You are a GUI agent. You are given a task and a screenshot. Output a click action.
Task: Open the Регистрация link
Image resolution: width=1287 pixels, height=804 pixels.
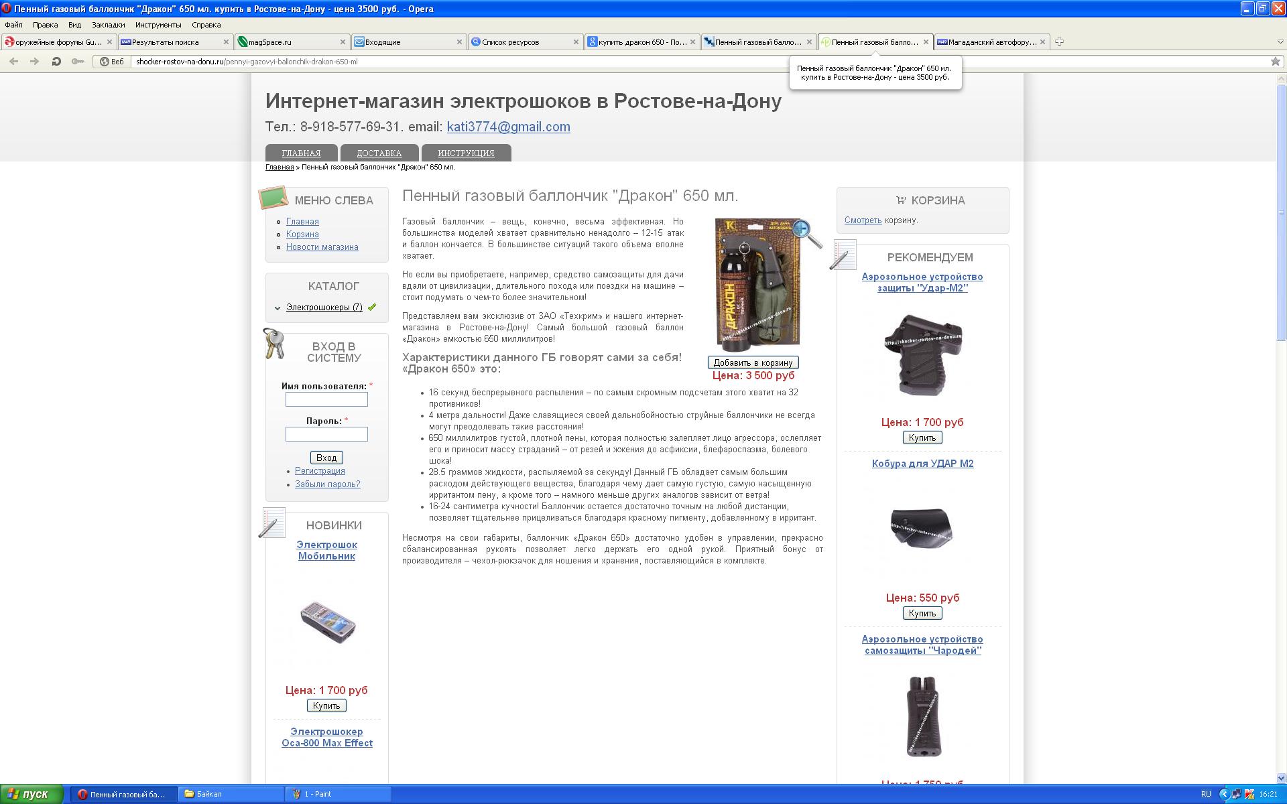[x=320, y=471]
